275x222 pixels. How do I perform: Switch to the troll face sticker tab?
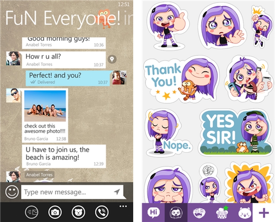(x=198, y=213)
